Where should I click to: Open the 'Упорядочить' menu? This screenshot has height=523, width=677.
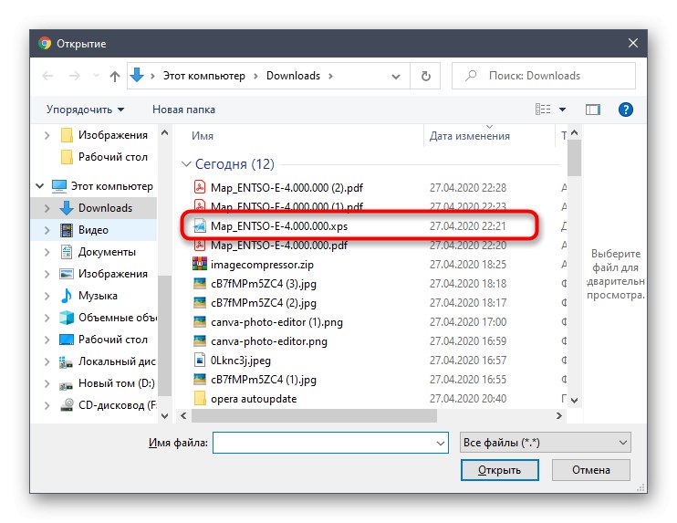85,110
